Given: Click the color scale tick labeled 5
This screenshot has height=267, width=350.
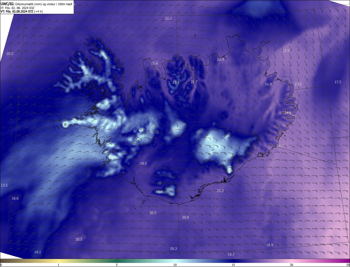Looking at the screenshot, I should tap(117, 265).
